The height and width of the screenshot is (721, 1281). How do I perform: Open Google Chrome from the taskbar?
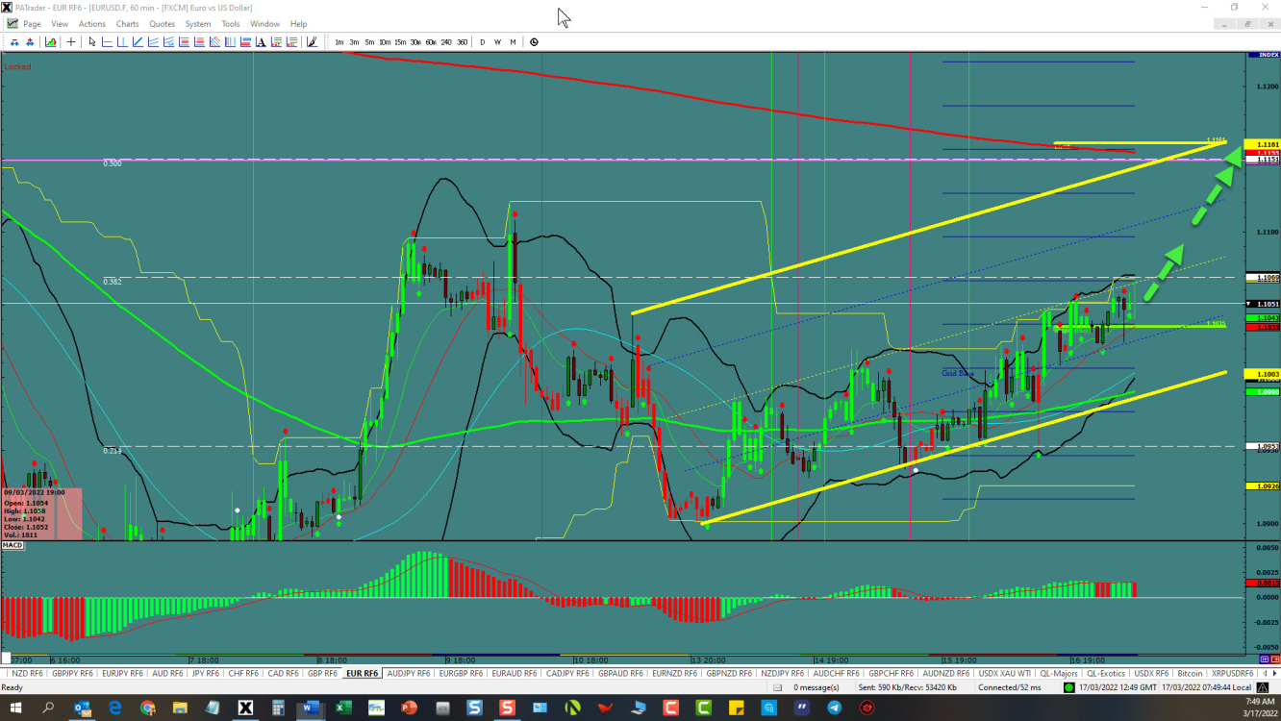pos(147,708)
